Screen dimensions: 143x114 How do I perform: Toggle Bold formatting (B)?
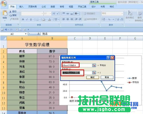(x=23, y=19)
